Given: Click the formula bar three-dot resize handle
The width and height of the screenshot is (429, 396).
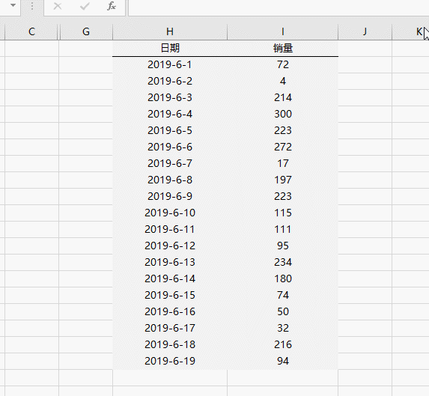Looking at the screenshot, I should pos(32,6).
